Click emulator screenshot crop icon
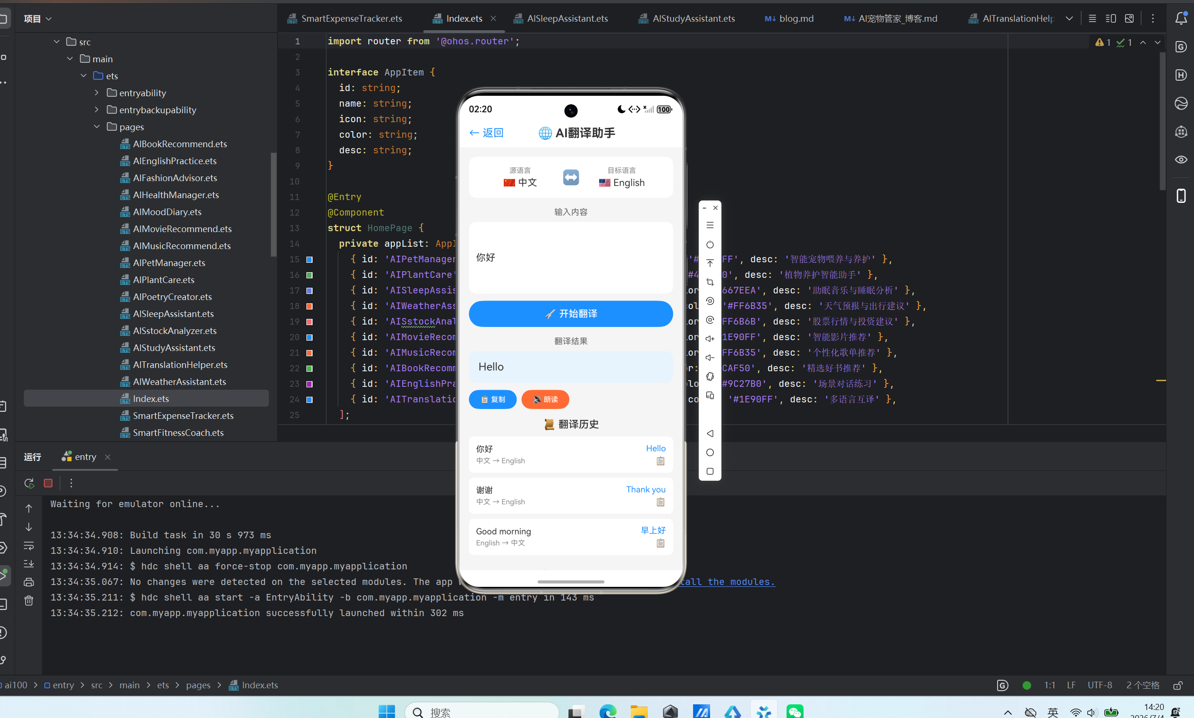 [710, 282]
